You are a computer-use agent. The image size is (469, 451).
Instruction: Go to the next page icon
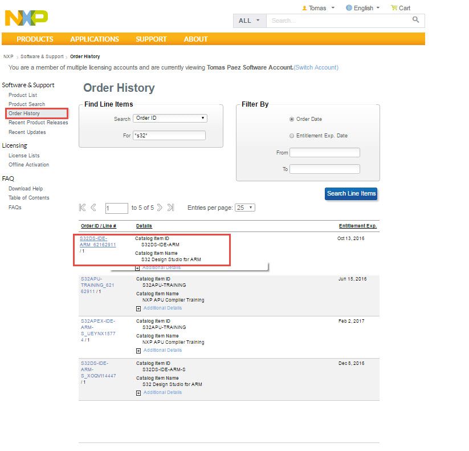(160, 208)
